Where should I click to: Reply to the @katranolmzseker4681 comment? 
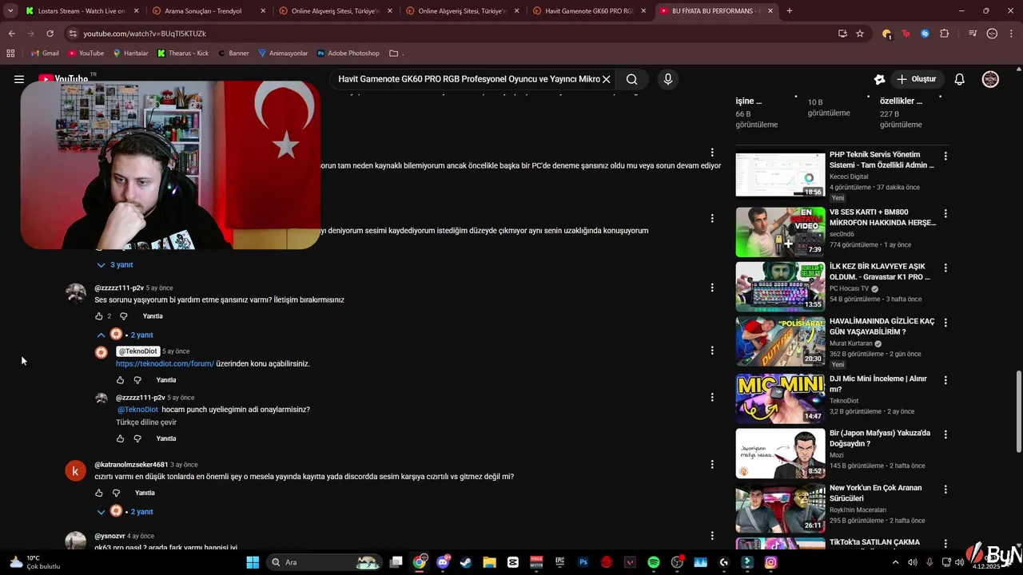[145, 493]
